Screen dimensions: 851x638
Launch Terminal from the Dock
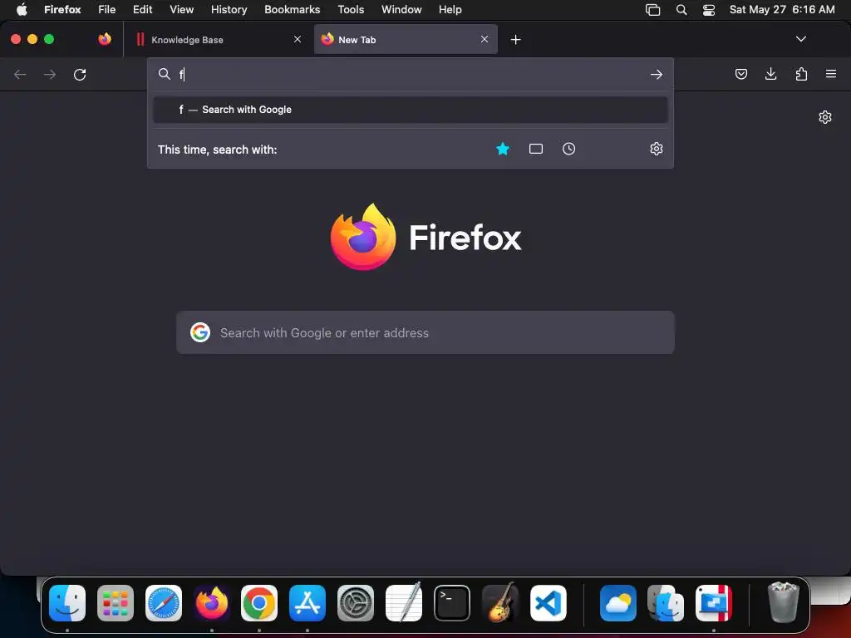[451, 603]
